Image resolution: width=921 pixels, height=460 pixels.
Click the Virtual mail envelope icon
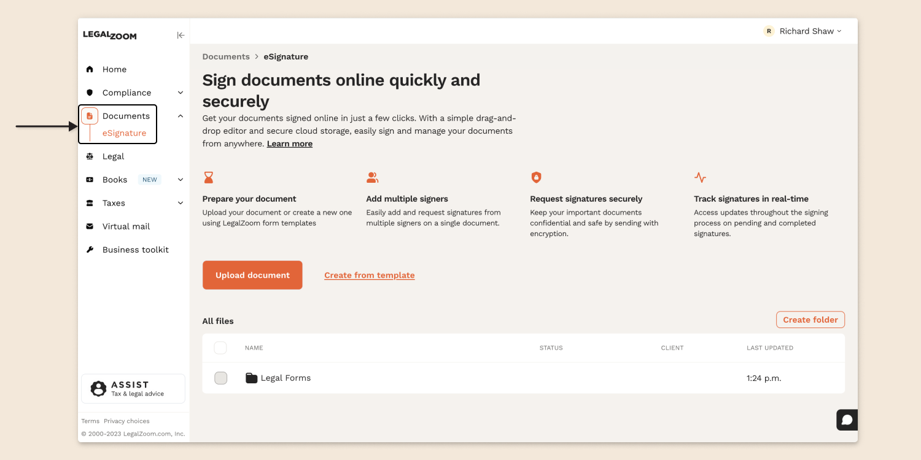(x=90, y=226)
